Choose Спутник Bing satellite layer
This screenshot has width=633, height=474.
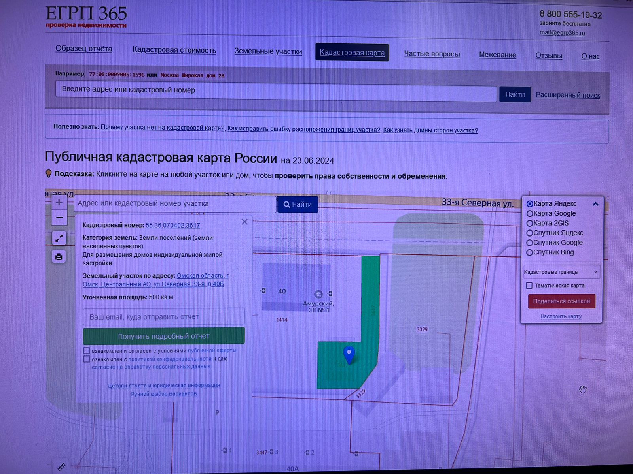pyautogui.click(x=530, y=252)
